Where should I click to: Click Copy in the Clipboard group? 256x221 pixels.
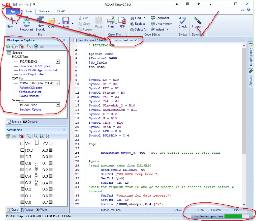(84, 24)
